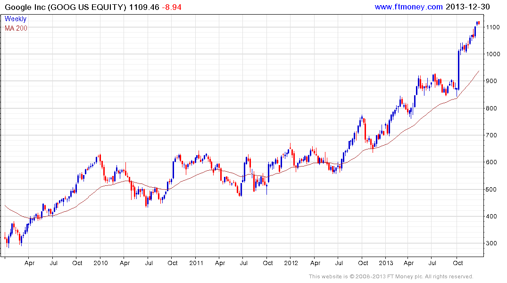Click the 2011 year label on time axis
This screenshot has width=507, height=283.
click(x=196, y=263)
